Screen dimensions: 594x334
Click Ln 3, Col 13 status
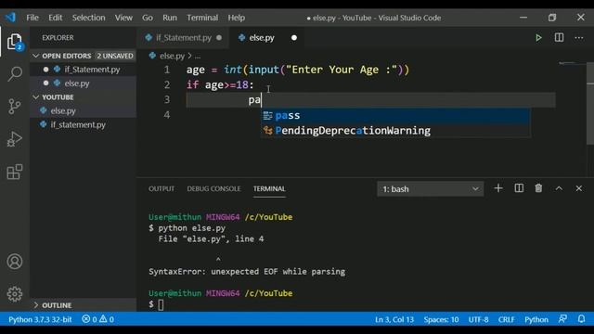coord(394,319)
